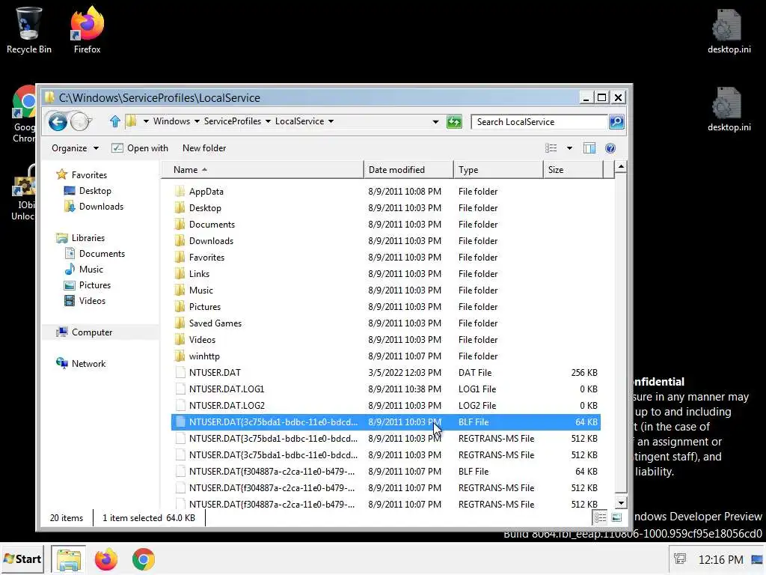This screenshot has width=766, height=575.
Task: Click Show desktop tray button
Action: pos(757,559)
